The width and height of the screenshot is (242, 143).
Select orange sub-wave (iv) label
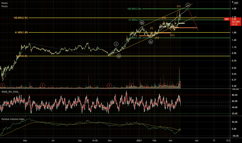click(x=172, y=35)
